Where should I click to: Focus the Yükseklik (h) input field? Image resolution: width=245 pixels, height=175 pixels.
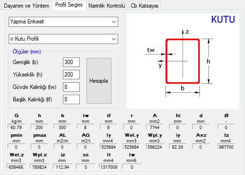[x=71, y=75]
